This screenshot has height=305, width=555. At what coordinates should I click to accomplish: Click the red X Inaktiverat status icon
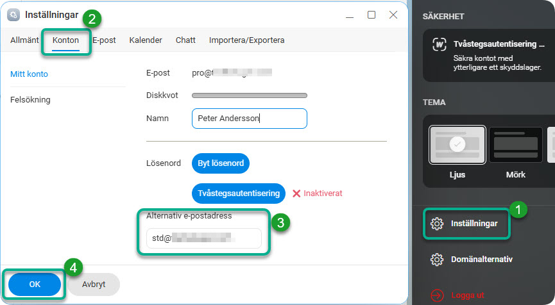pos(296,193)
